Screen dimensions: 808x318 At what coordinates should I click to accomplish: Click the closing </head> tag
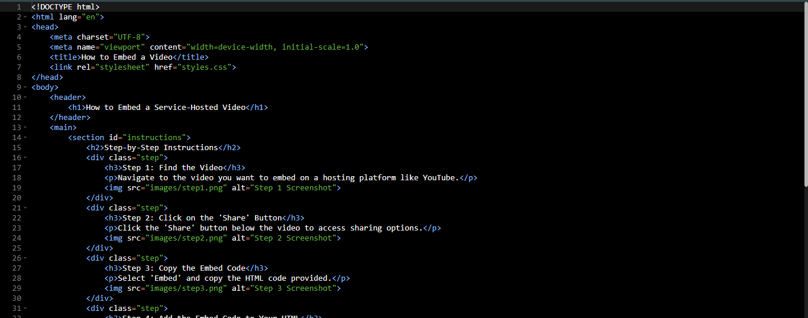click(47, 77)
